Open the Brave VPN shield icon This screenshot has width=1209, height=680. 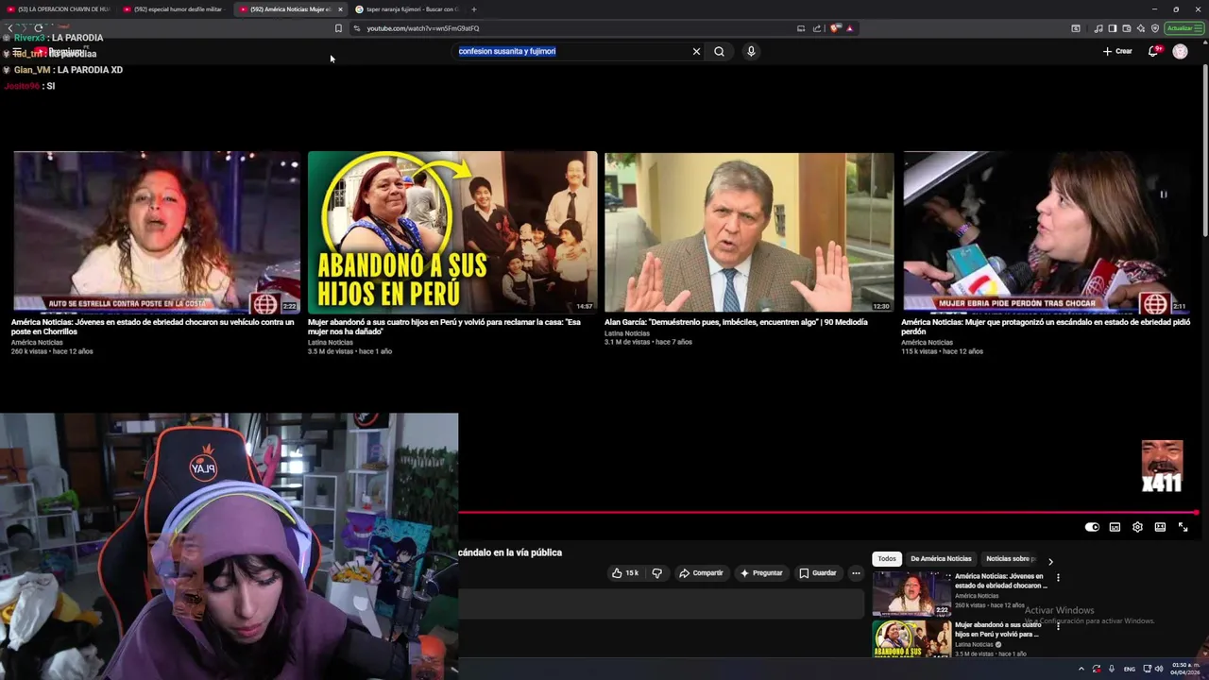[x=1155, y=28]
